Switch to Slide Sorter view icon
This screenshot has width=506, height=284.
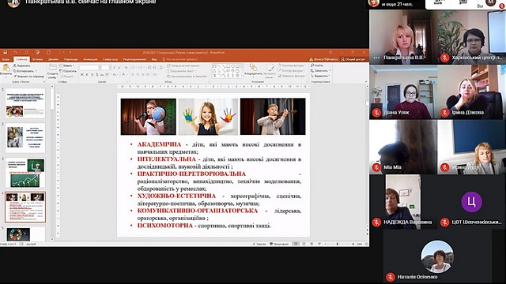point(304,244)
